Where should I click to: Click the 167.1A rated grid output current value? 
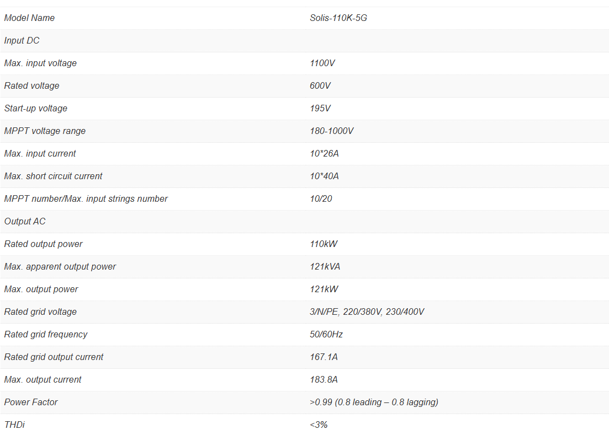pos(324,357)
